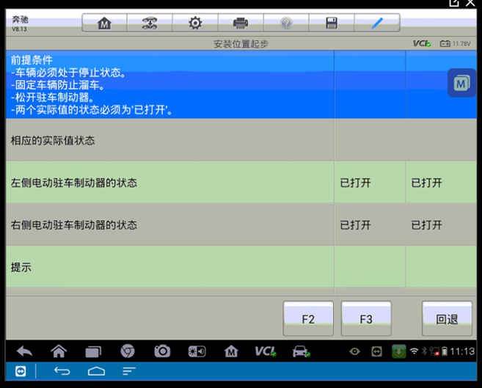Image resolution: width=482 pixels, height=388 pixels.
Task: Tap the VCI shortcut in navigation bar
Action: [x=266, y=351]
